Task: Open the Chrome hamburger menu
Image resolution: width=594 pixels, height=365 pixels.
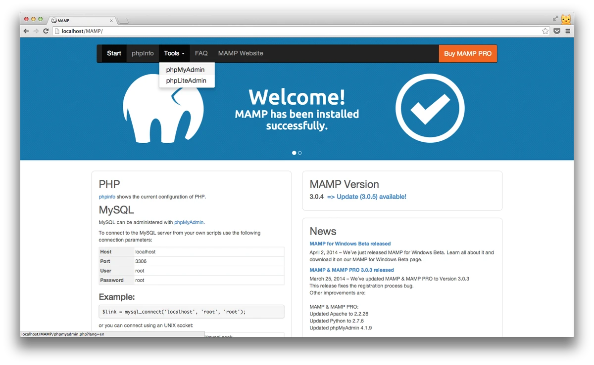Action: [x=568, y=31]
